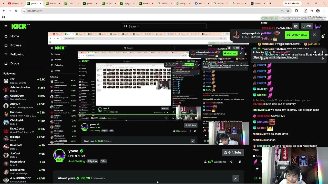Image resolution: width=328 pixels, height=184 pixels.
Task: Select the 18+ tag
Action: [x=103, y=161]
